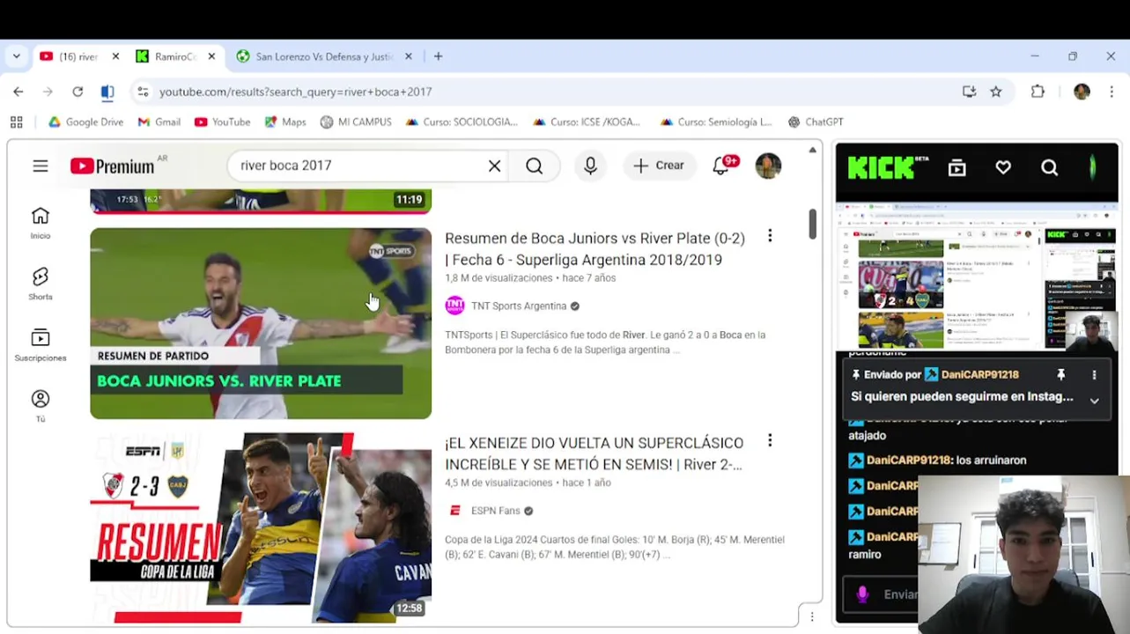
Task: Install app icon in address bar
Action: [969, 92]
